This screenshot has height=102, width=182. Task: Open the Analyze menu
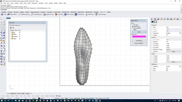51,3
